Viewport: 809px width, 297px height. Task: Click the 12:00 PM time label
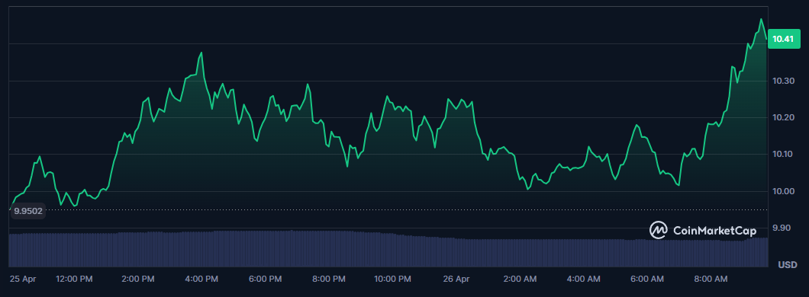tap(74, 279)
